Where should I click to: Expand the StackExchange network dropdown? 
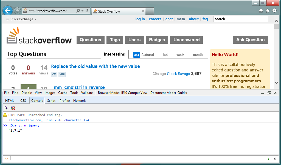pyautogui.click(x=21, y=19)
